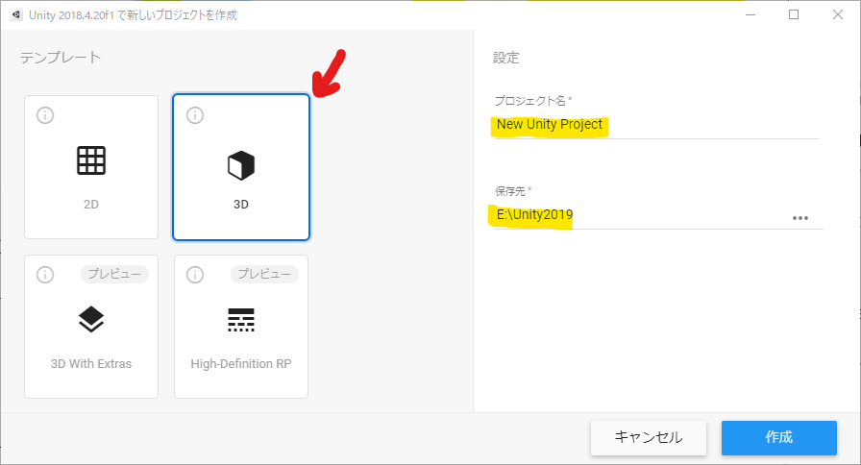Select the 2D grid template icon

91,160
